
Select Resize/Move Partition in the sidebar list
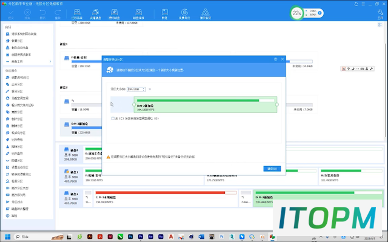(x=20, y=78)
